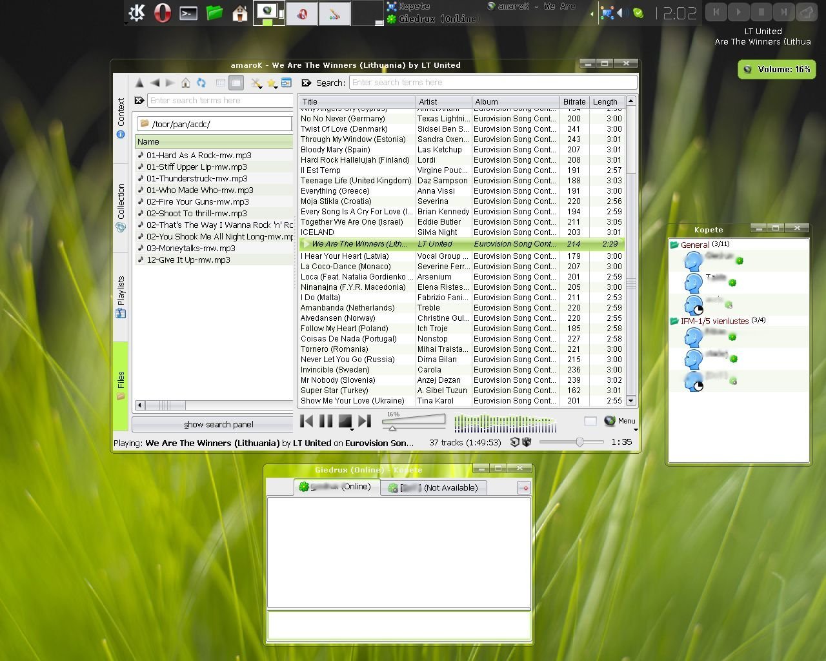This screenshot has width=826, height=661.
Task: Switch to the (Online) chat tab
Action: click(337, 487)
